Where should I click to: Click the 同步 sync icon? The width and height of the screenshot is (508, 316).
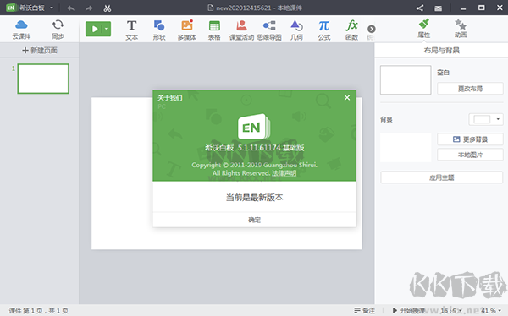click(x=58, y=30)
